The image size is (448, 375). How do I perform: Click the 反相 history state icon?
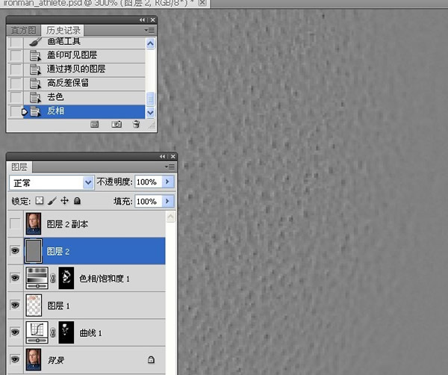click(x=35, y=111)
